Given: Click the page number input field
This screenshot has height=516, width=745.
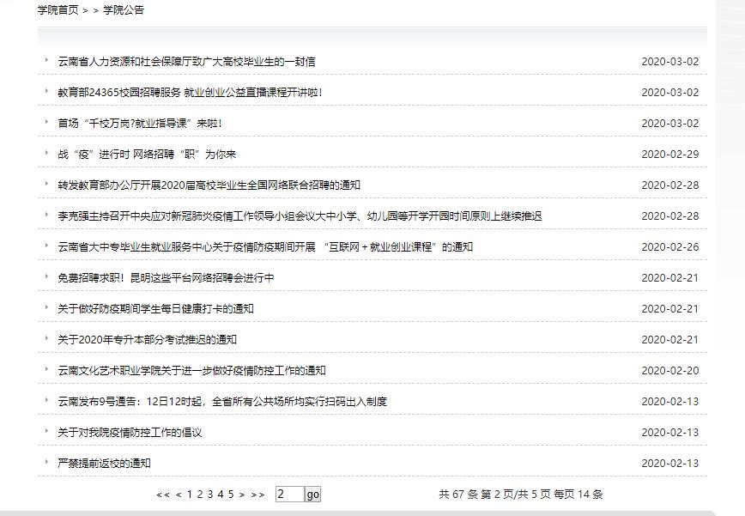Looking at the screenshot, I should pyautogui.click(x=289, y=495).
